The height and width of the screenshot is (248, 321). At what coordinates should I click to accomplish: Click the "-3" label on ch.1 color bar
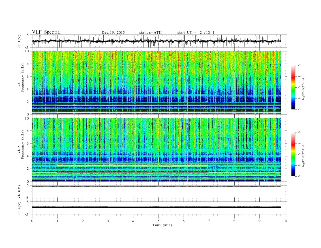click(x=299, y=65)
